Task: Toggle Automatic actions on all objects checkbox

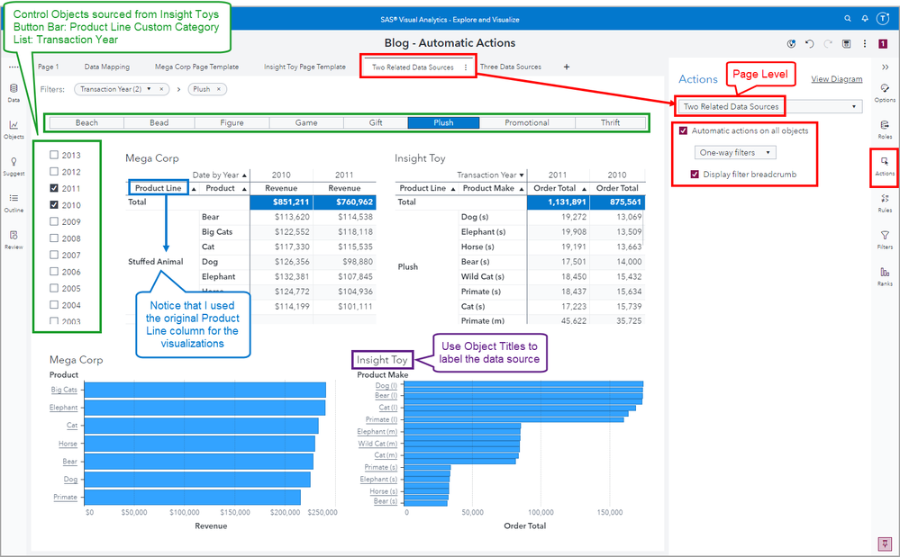Action: [683, 130]
